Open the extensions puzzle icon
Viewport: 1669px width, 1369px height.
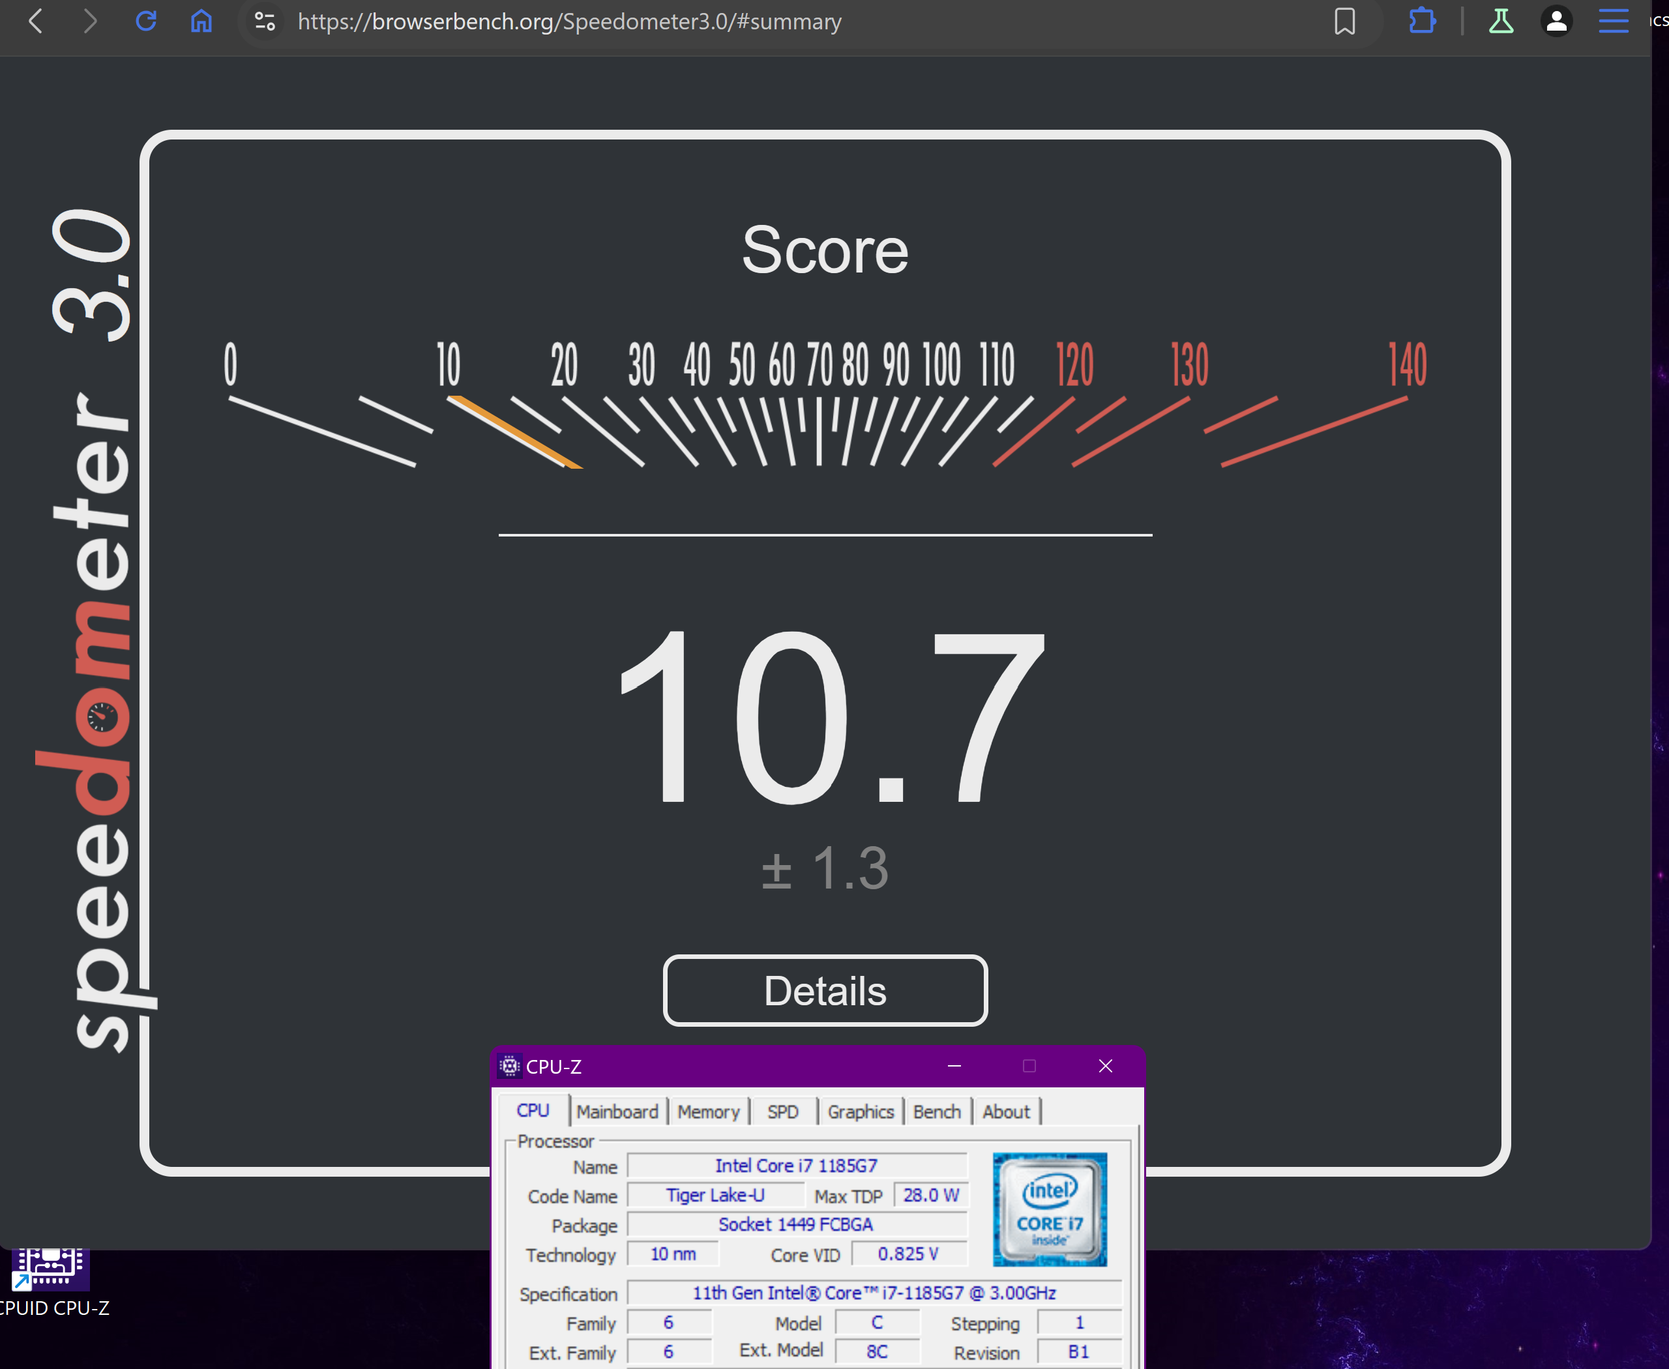click(1421, 22)
